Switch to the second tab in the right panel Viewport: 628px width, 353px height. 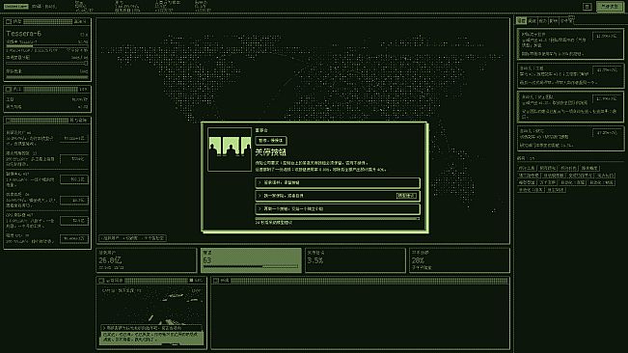532,20
